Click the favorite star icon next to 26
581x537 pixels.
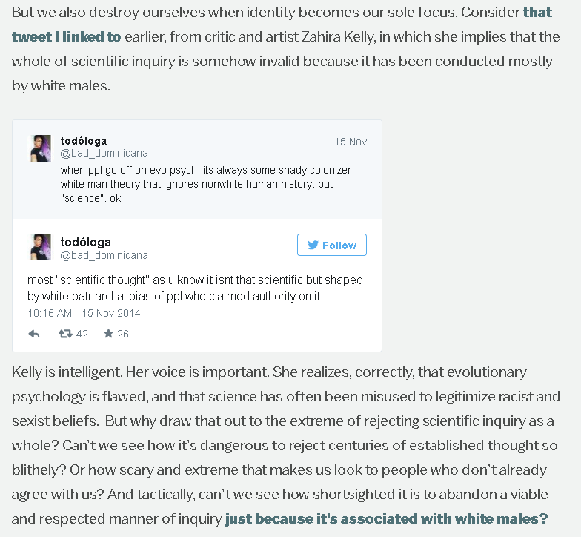(108, 334)
